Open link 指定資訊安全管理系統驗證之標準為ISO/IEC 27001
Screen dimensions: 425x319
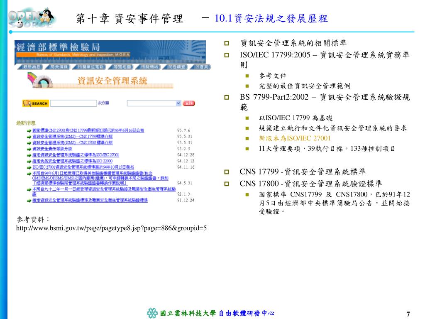[x=76, y=155]
